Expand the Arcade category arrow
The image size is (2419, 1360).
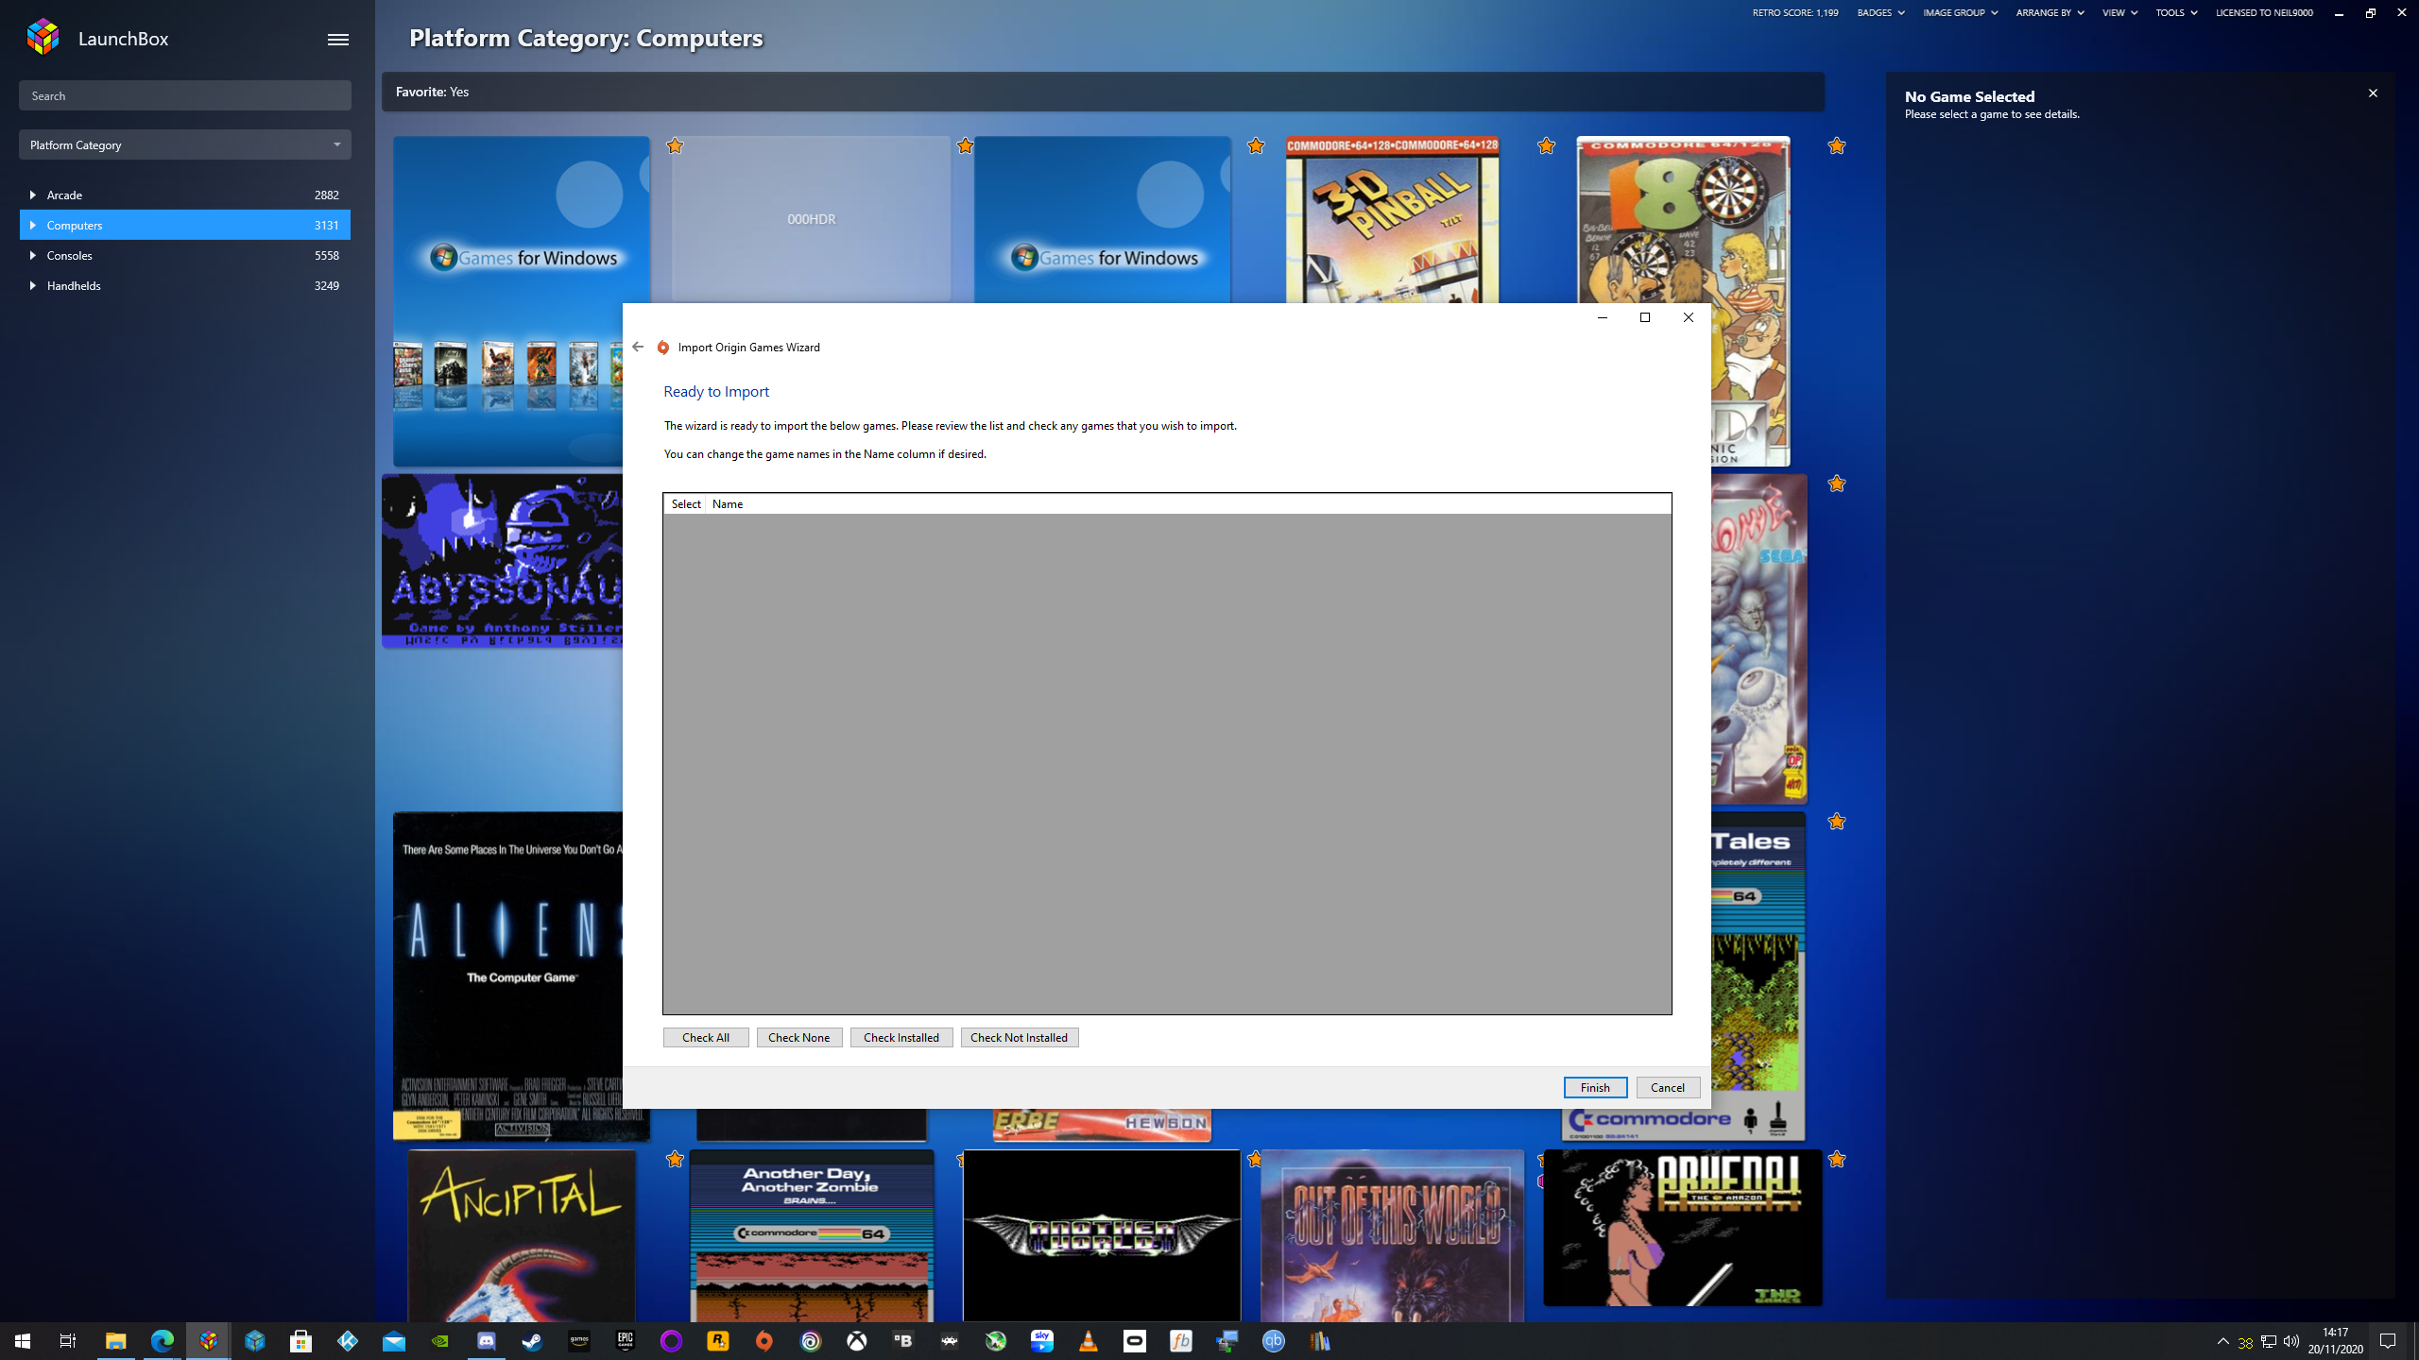32,195
